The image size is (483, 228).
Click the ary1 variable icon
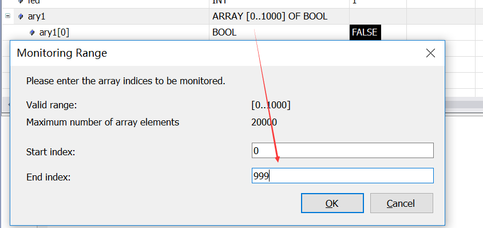(x=21, y=17)
